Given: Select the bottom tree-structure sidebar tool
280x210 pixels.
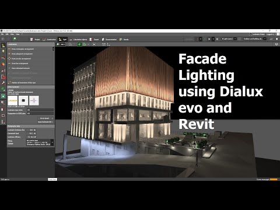Looking at the screenshot, I should coord(3,122).
